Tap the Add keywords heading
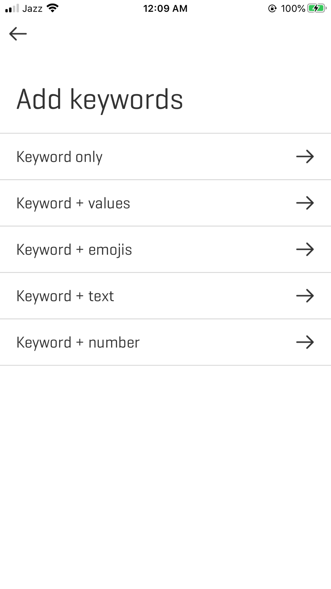 [x=100, y=100]
